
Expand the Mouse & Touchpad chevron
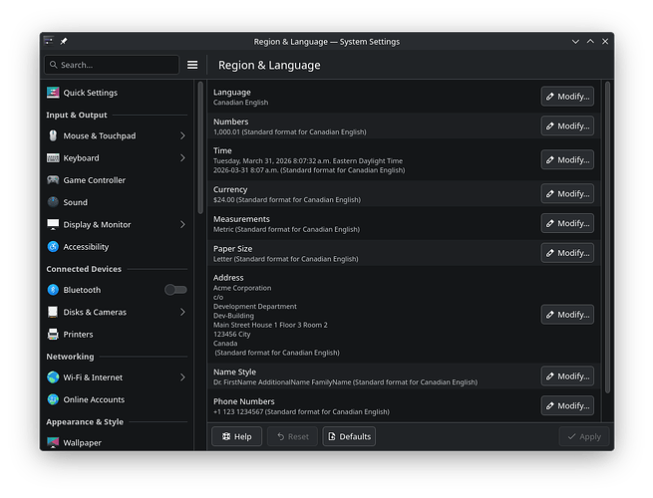182,135
